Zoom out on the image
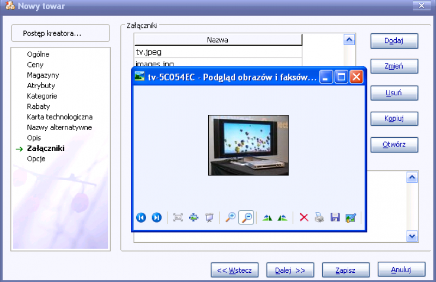This screenshot has height=282, width=436. tap(246, 217)
